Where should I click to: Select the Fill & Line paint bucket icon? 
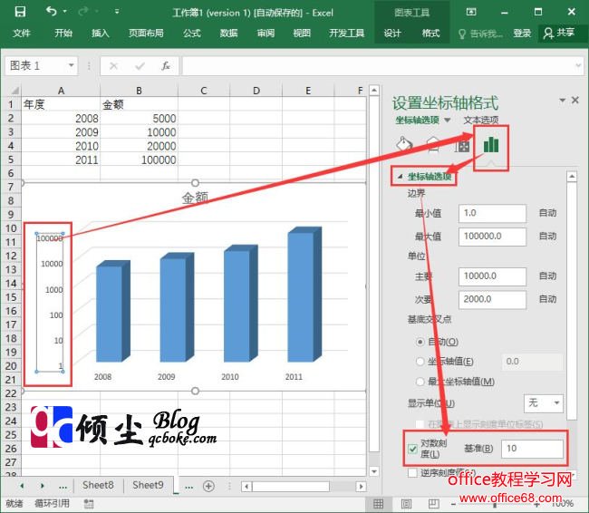pyautogui.click(x=404, y=145)
